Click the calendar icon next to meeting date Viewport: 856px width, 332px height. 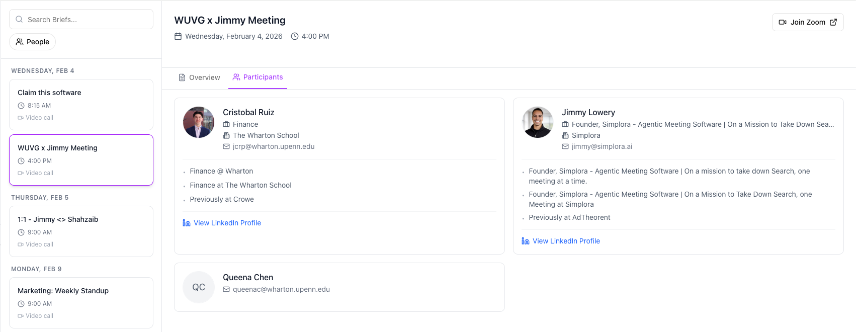(178, 36)
